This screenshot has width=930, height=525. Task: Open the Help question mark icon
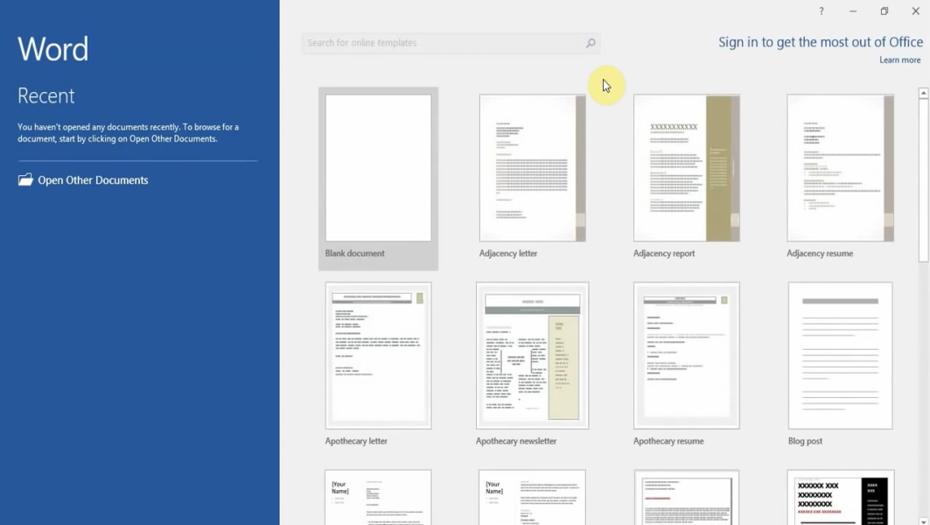click(x=822, y=10)
